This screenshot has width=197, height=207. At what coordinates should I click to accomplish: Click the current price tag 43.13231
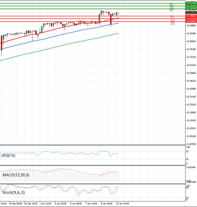tap(191, 12)
